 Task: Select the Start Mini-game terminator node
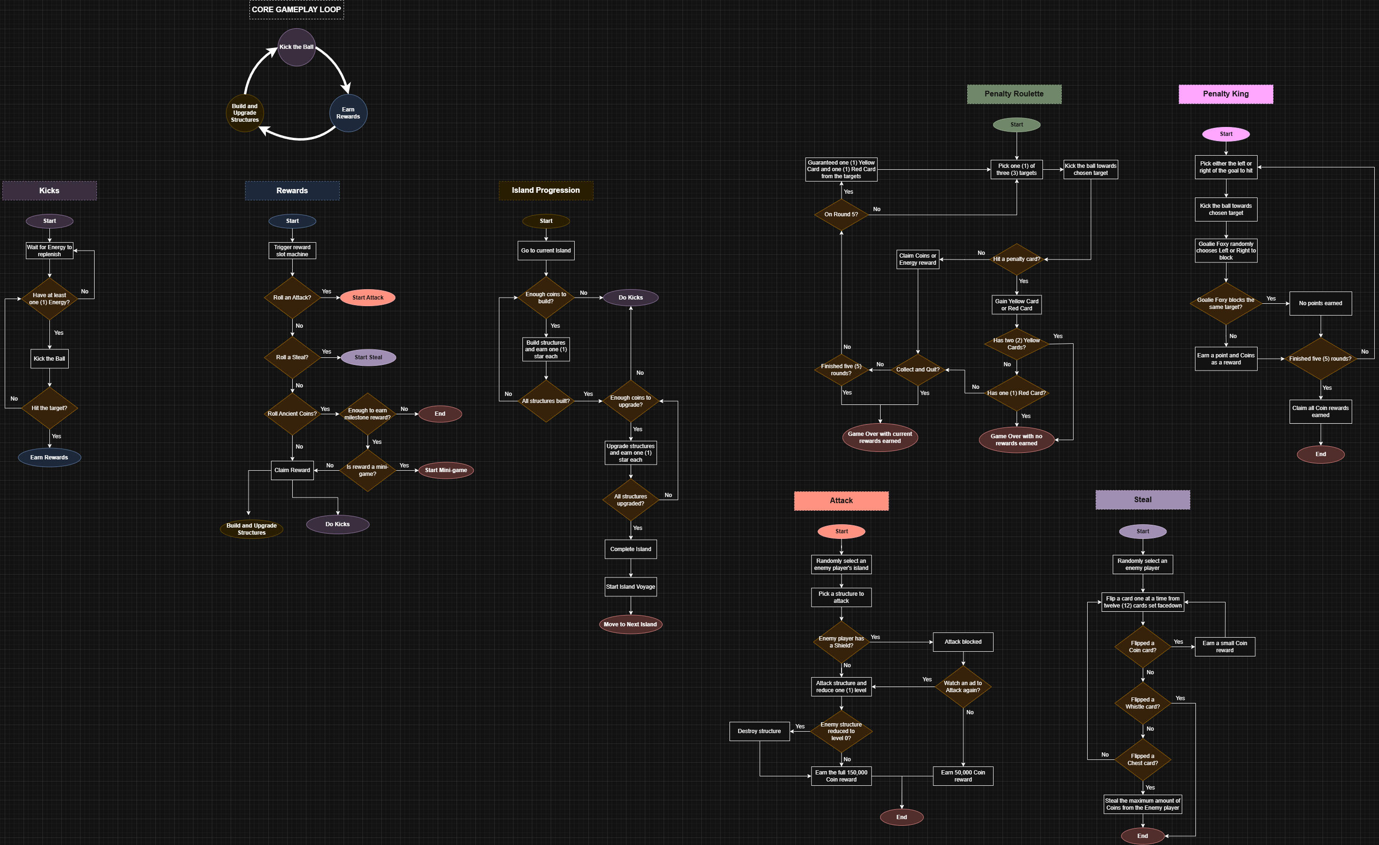(x=446, y=470)
